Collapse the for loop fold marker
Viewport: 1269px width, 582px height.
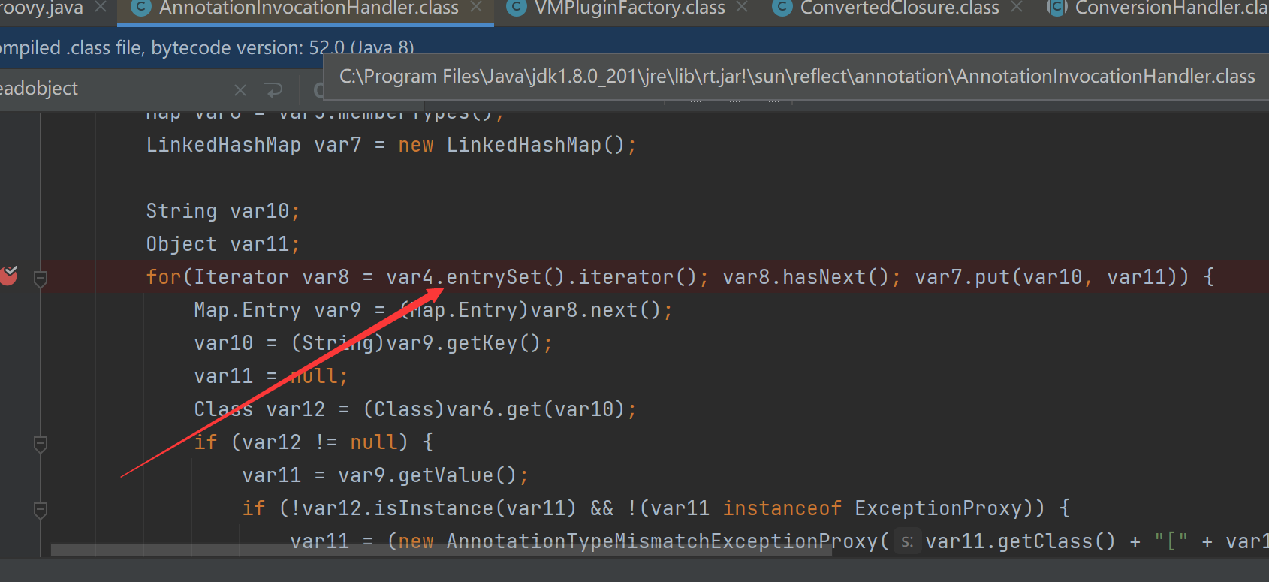(41, 279)
